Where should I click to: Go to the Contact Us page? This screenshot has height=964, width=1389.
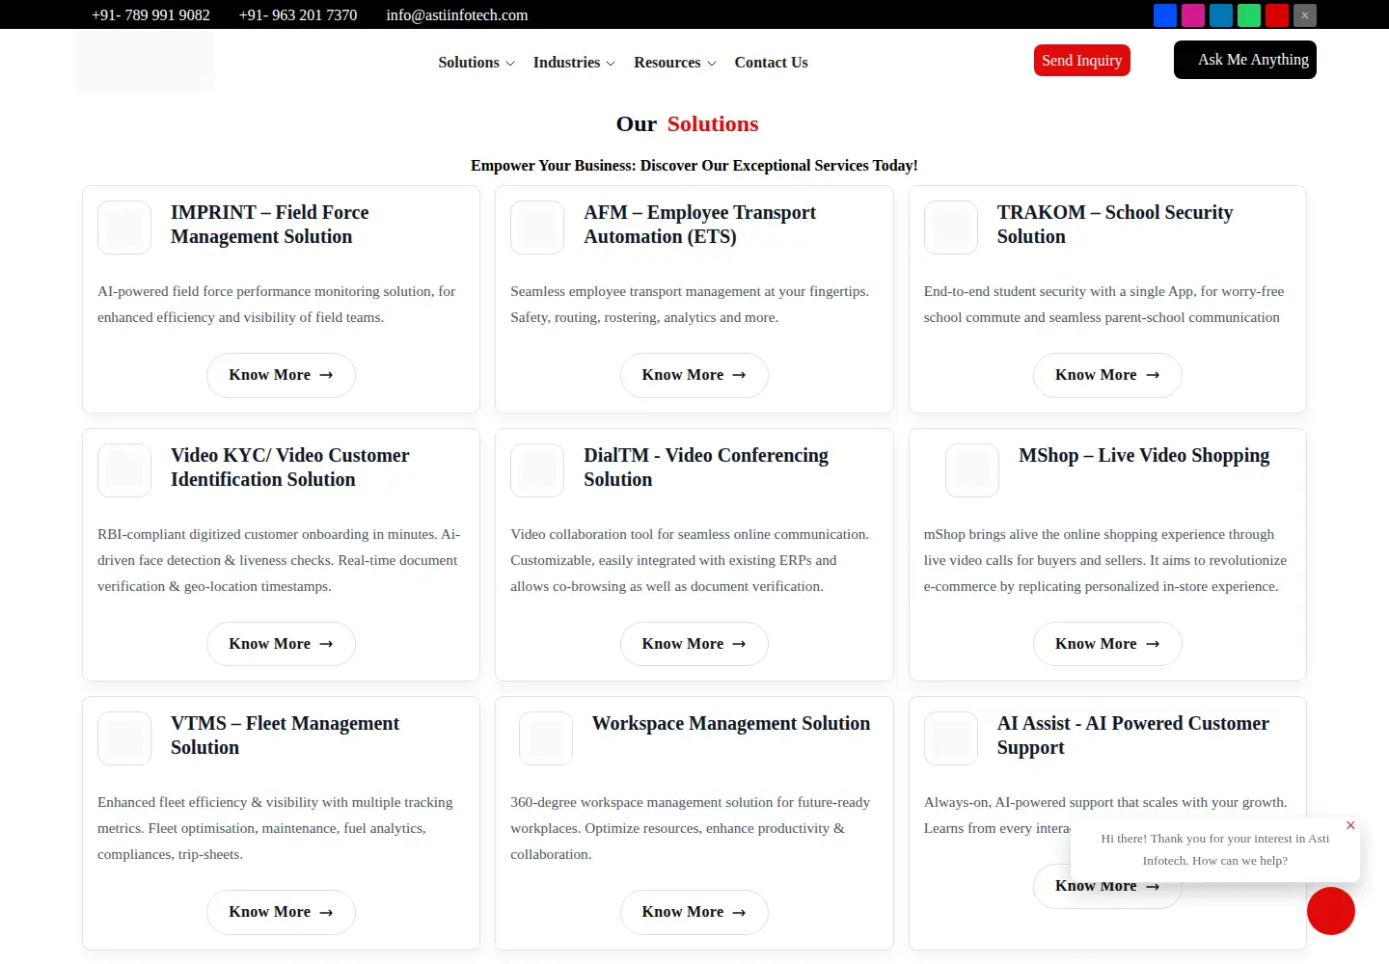coord(772,63)
